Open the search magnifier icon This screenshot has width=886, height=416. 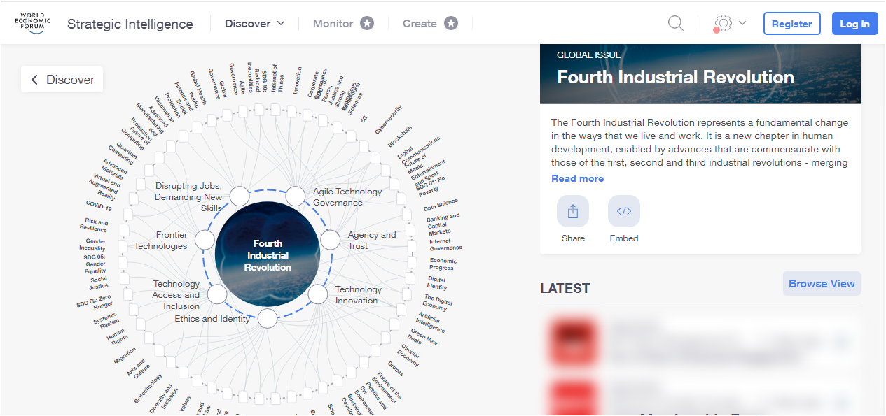pyautogui.click(x=676, y=23)
